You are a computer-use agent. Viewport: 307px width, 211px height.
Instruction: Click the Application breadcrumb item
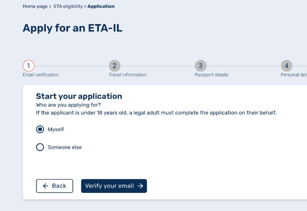101,6
